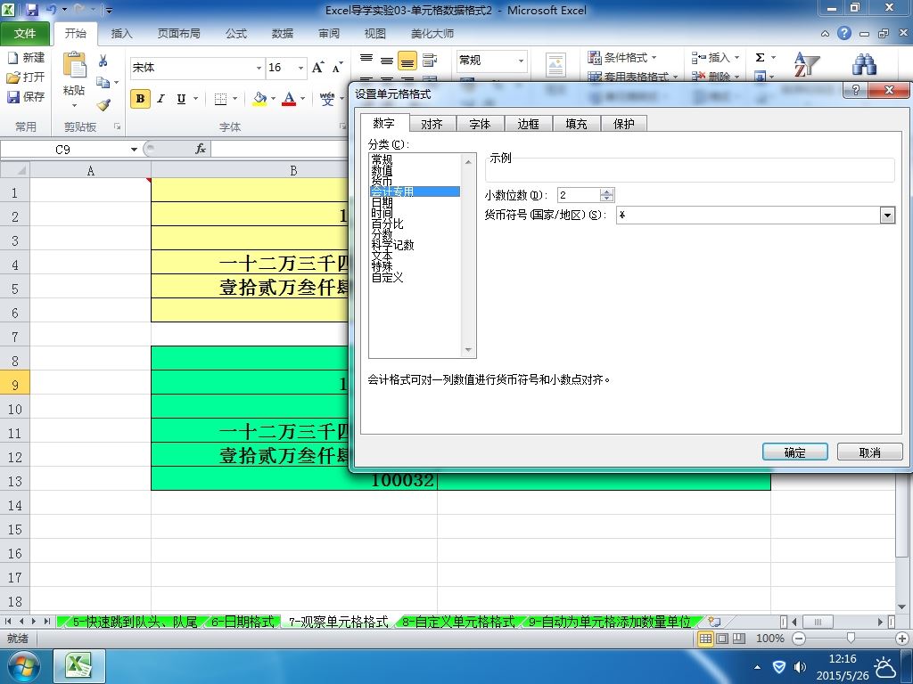Click the cell borders icon
This screenshot has width=913, height=684.
pos(220,99)
